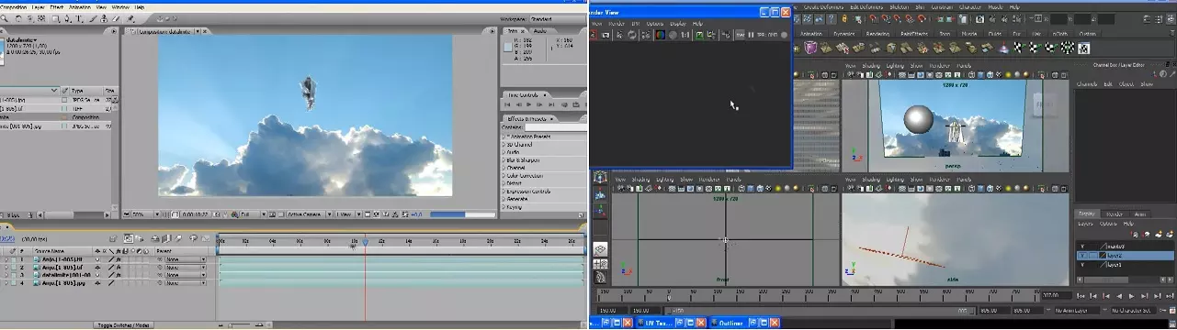Viewport: 1177px width, 330px height.
Task: Expand the Animation Presets category
Action: 504,136
